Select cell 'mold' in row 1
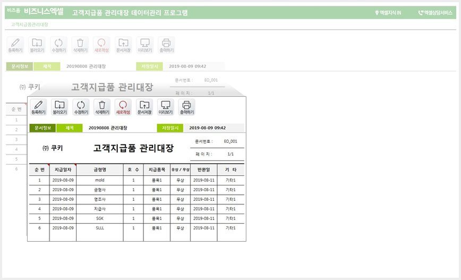The image size is (461, 280). point(100,180)
